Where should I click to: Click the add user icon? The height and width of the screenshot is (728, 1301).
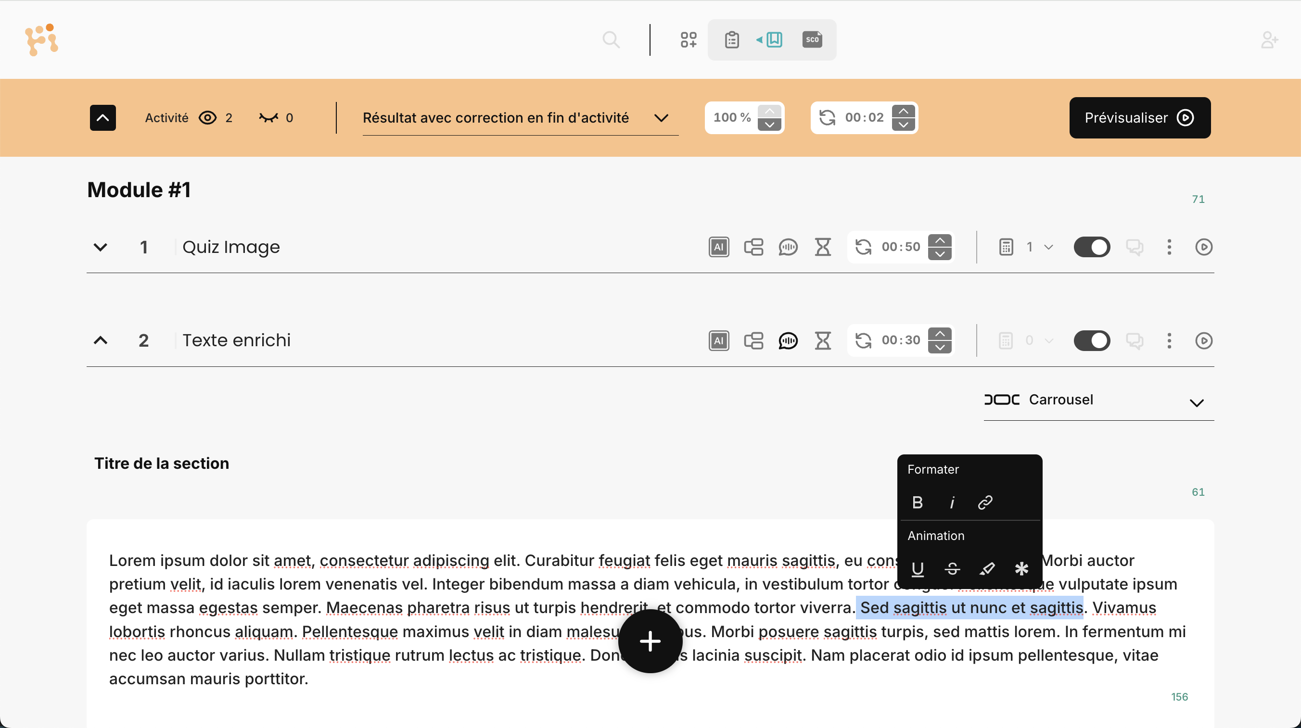coord(1270,39)
